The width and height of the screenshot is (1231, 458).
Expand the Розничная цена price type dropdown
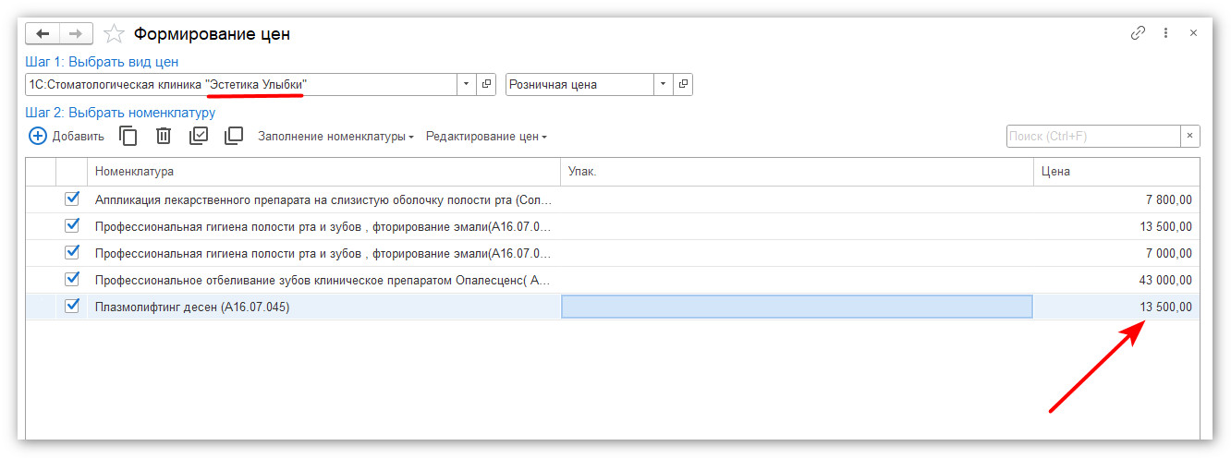pyautogui.click(x=663, y=84)
